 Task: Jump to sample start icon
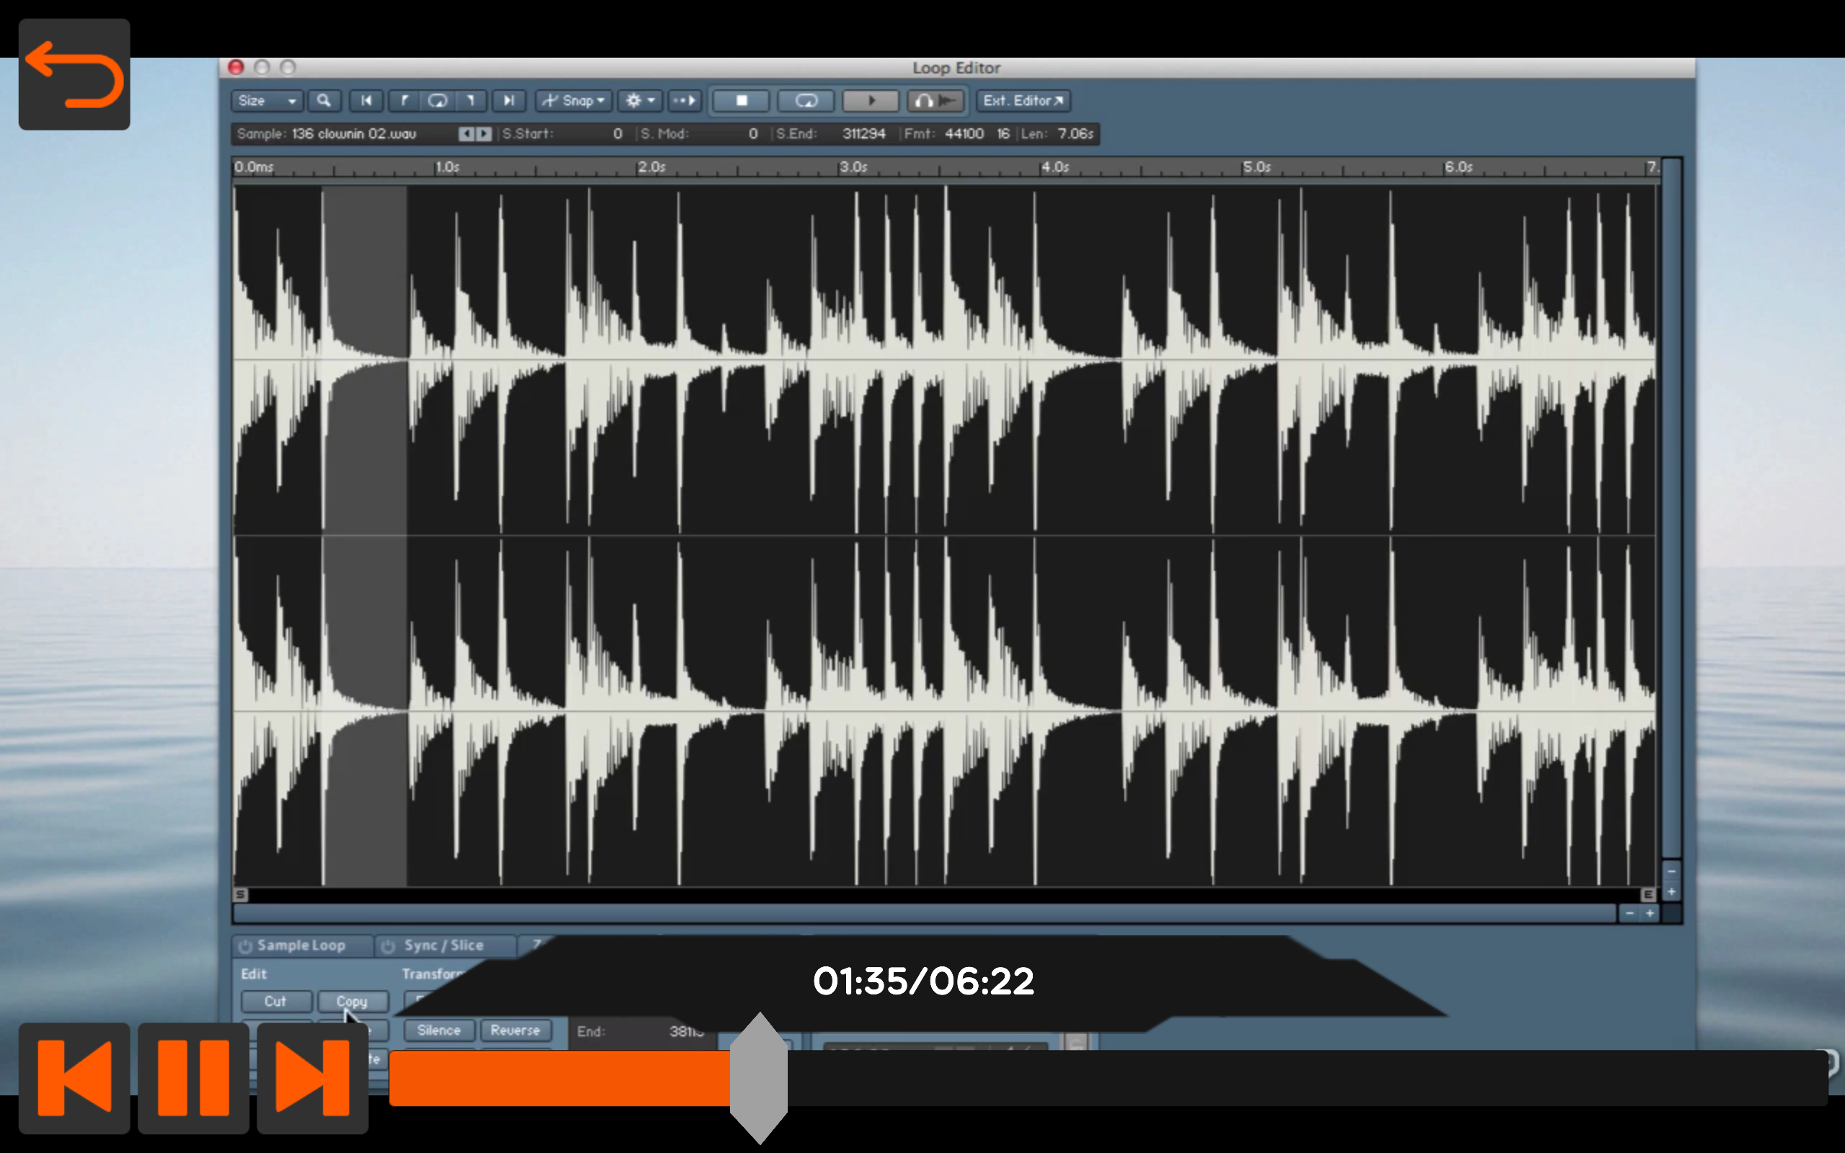[366, 101]
